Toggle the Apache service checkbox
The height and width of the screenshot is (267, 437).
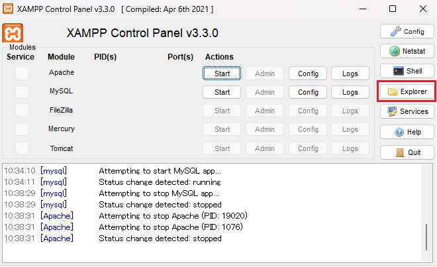click(22, 73)
